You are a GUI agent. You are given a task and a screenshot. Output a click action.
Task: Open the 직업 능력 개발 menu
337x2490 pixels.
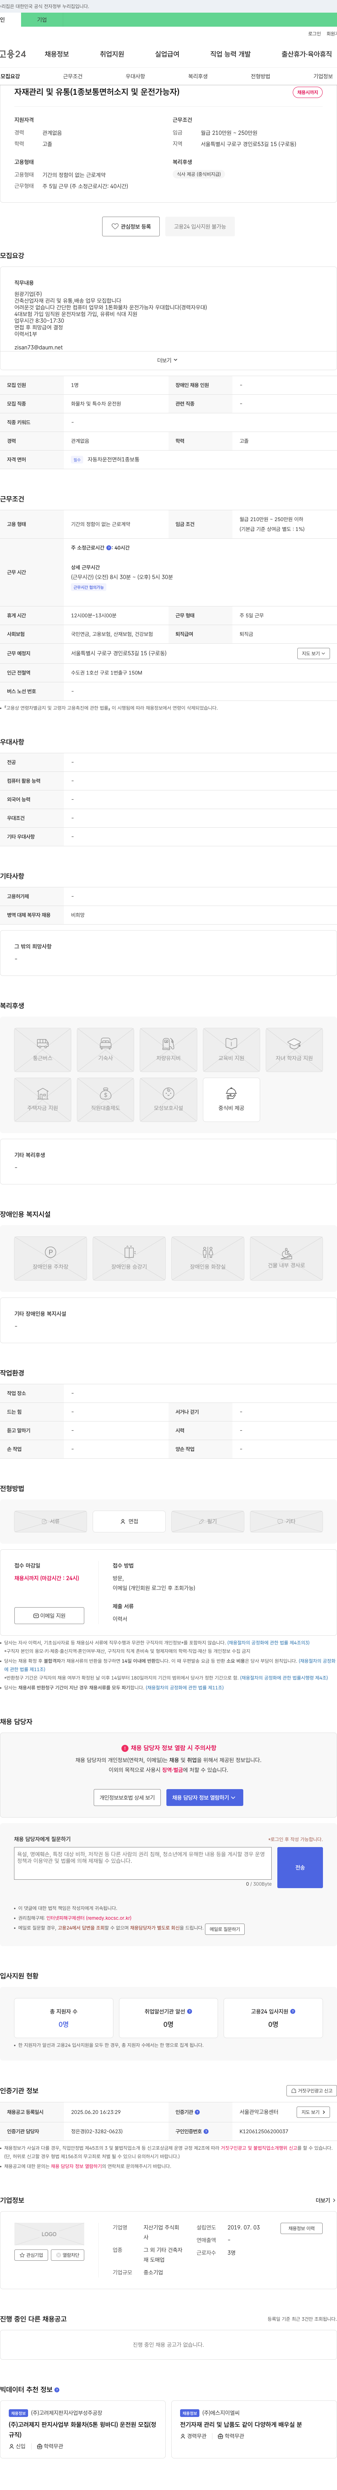231,54
